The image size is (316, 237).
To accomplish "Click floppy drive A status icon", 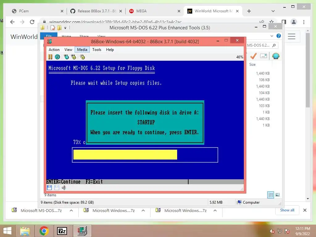I will coord(49,188).
